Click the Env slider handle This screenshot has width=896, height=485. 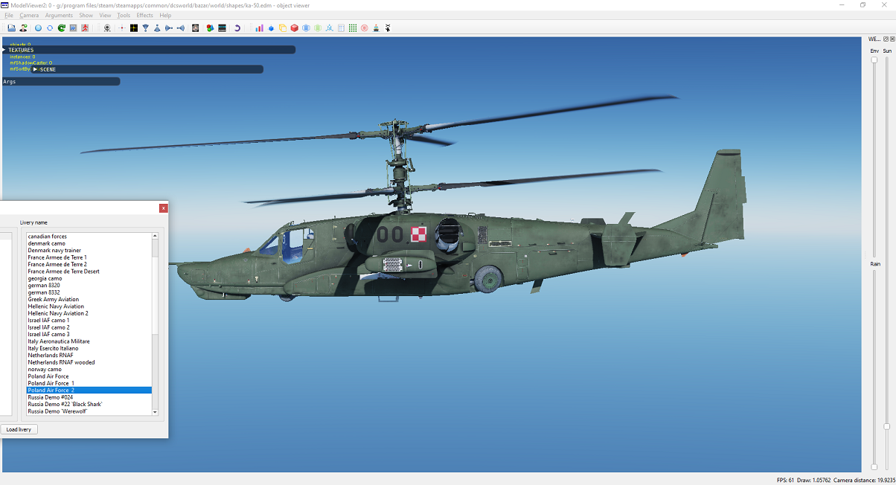tap(874, 60)
